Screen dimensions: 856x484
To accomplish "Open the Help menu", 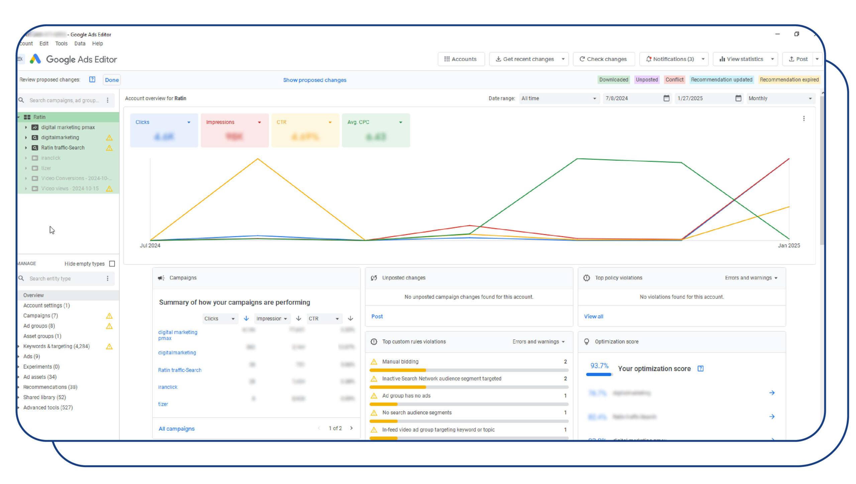I will [97, 43].
